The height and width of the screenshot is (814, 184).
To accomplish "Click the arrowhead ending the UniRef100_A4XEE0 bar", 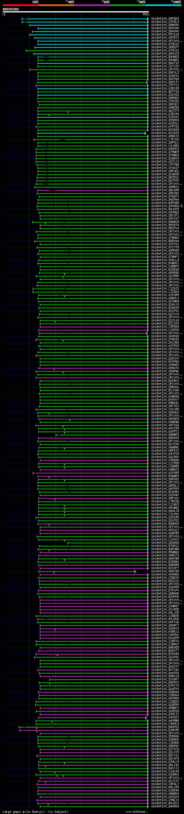I will point(146,718).
